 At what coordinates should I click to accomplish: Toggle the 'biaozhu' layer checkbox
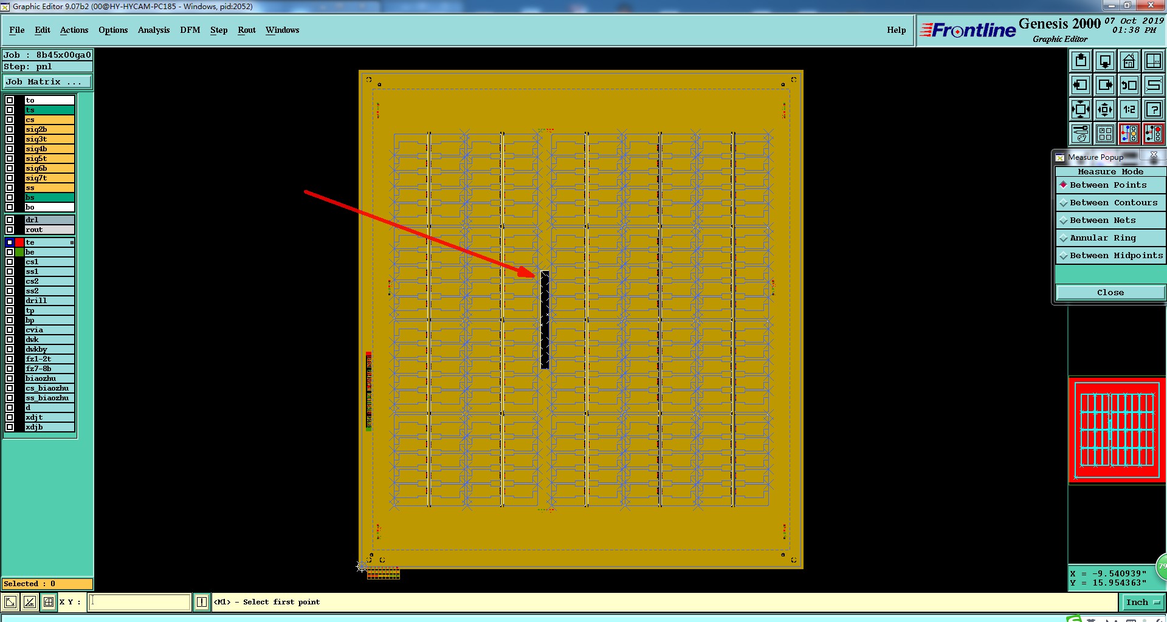point(10,378)
